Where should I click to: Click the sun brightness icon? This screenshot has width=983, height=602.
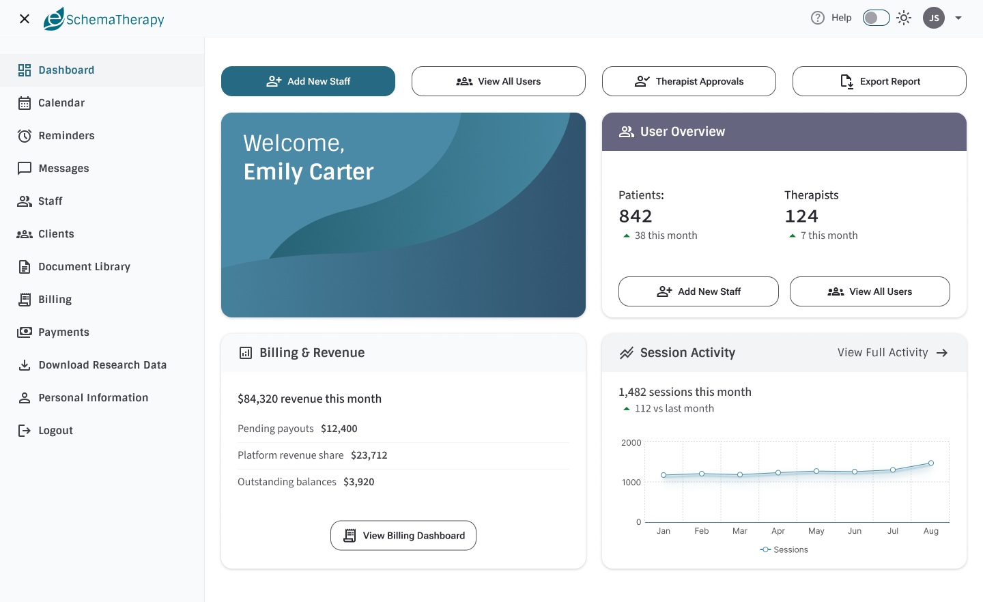coord(904,18)
